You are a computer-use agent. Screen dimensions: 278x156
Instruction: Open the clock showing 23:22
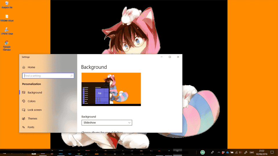pyautogui.click(x=262, y=153)
